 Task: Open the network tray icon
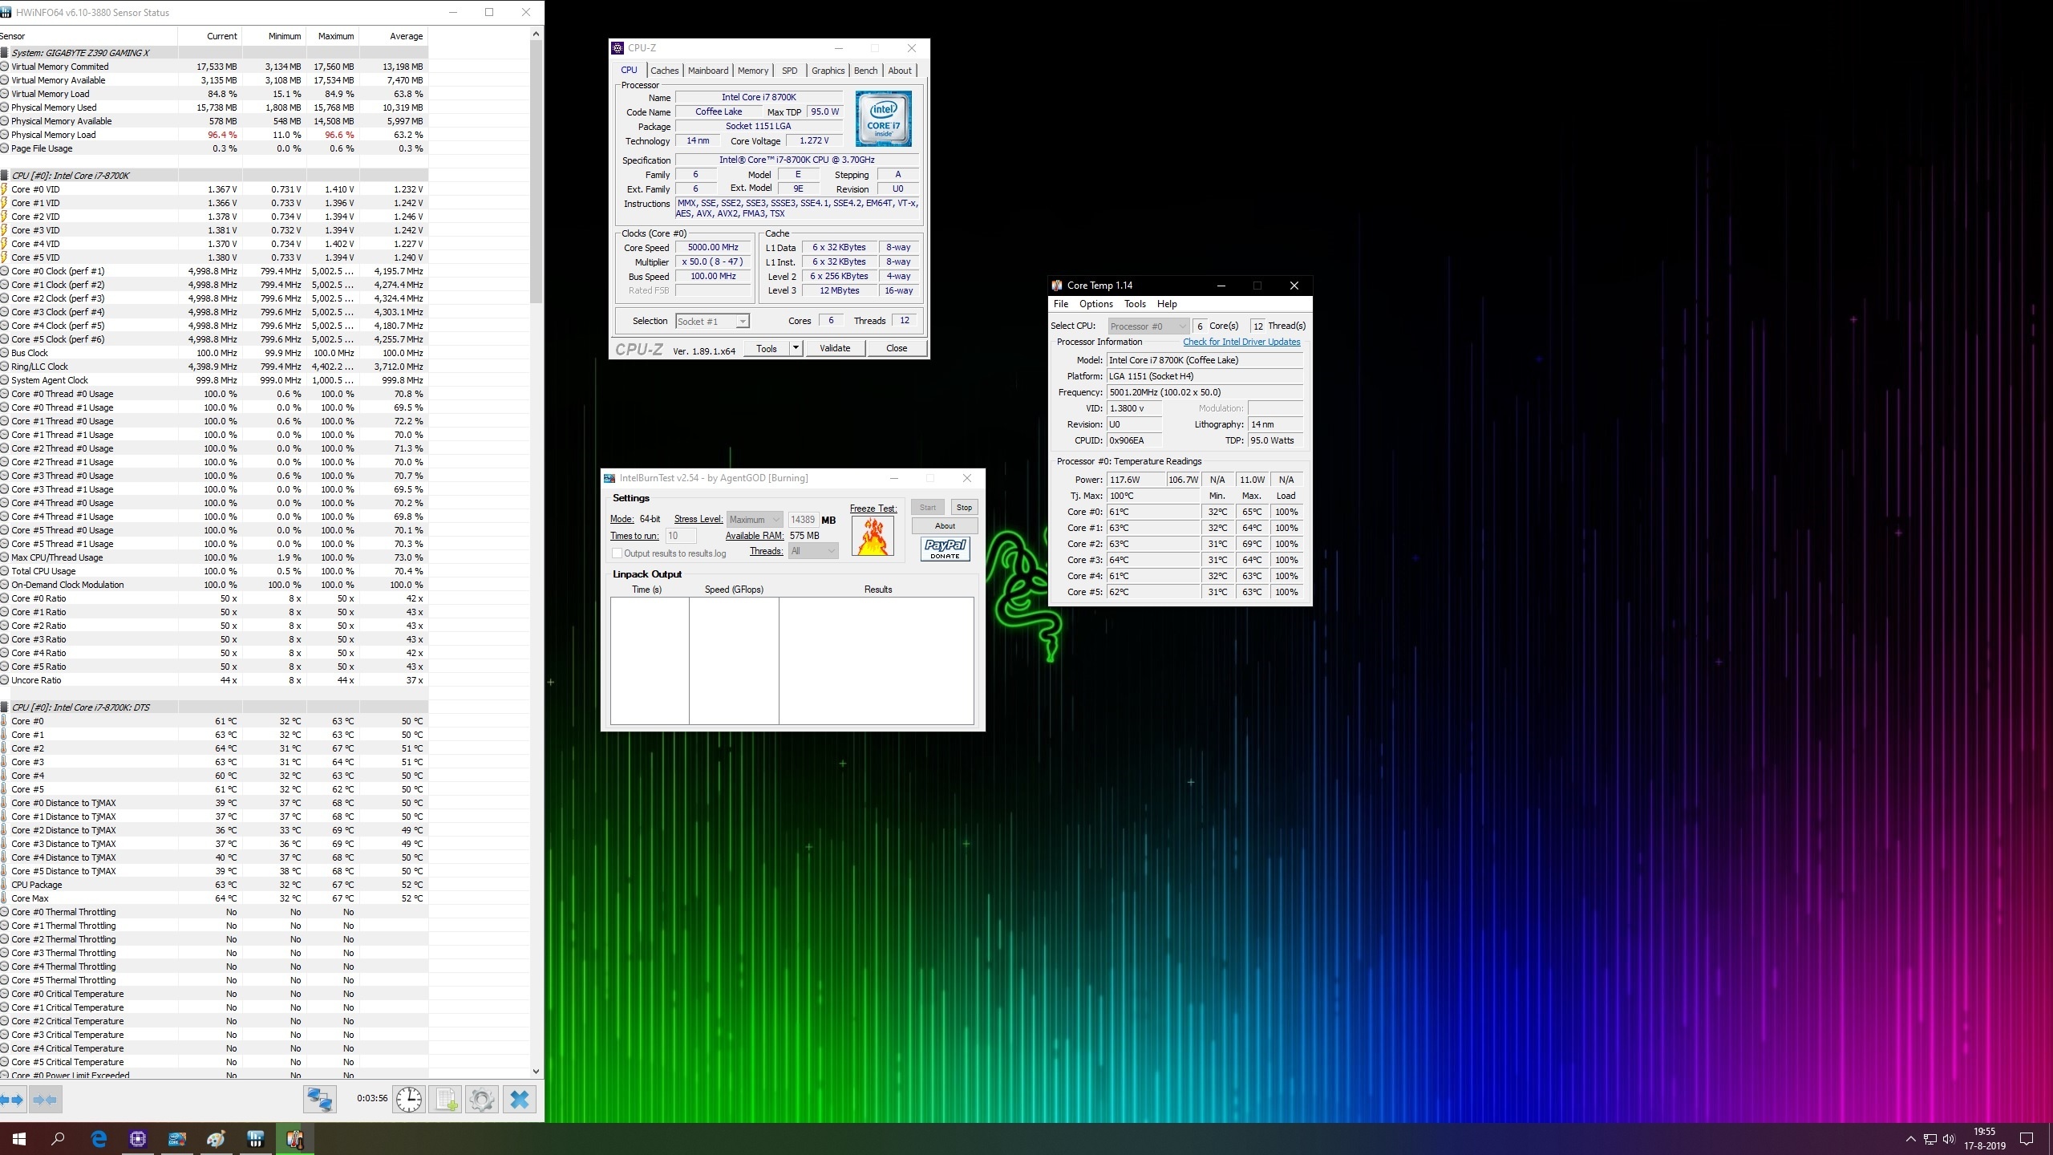(1929, 1139)
